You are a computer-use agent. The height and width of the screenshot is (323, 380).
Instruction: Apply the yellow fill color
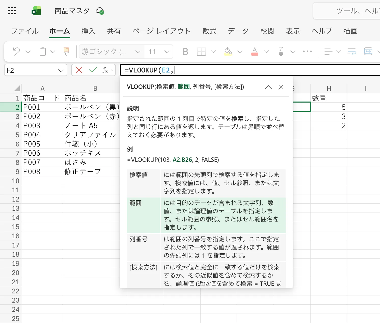click(228, 52)
